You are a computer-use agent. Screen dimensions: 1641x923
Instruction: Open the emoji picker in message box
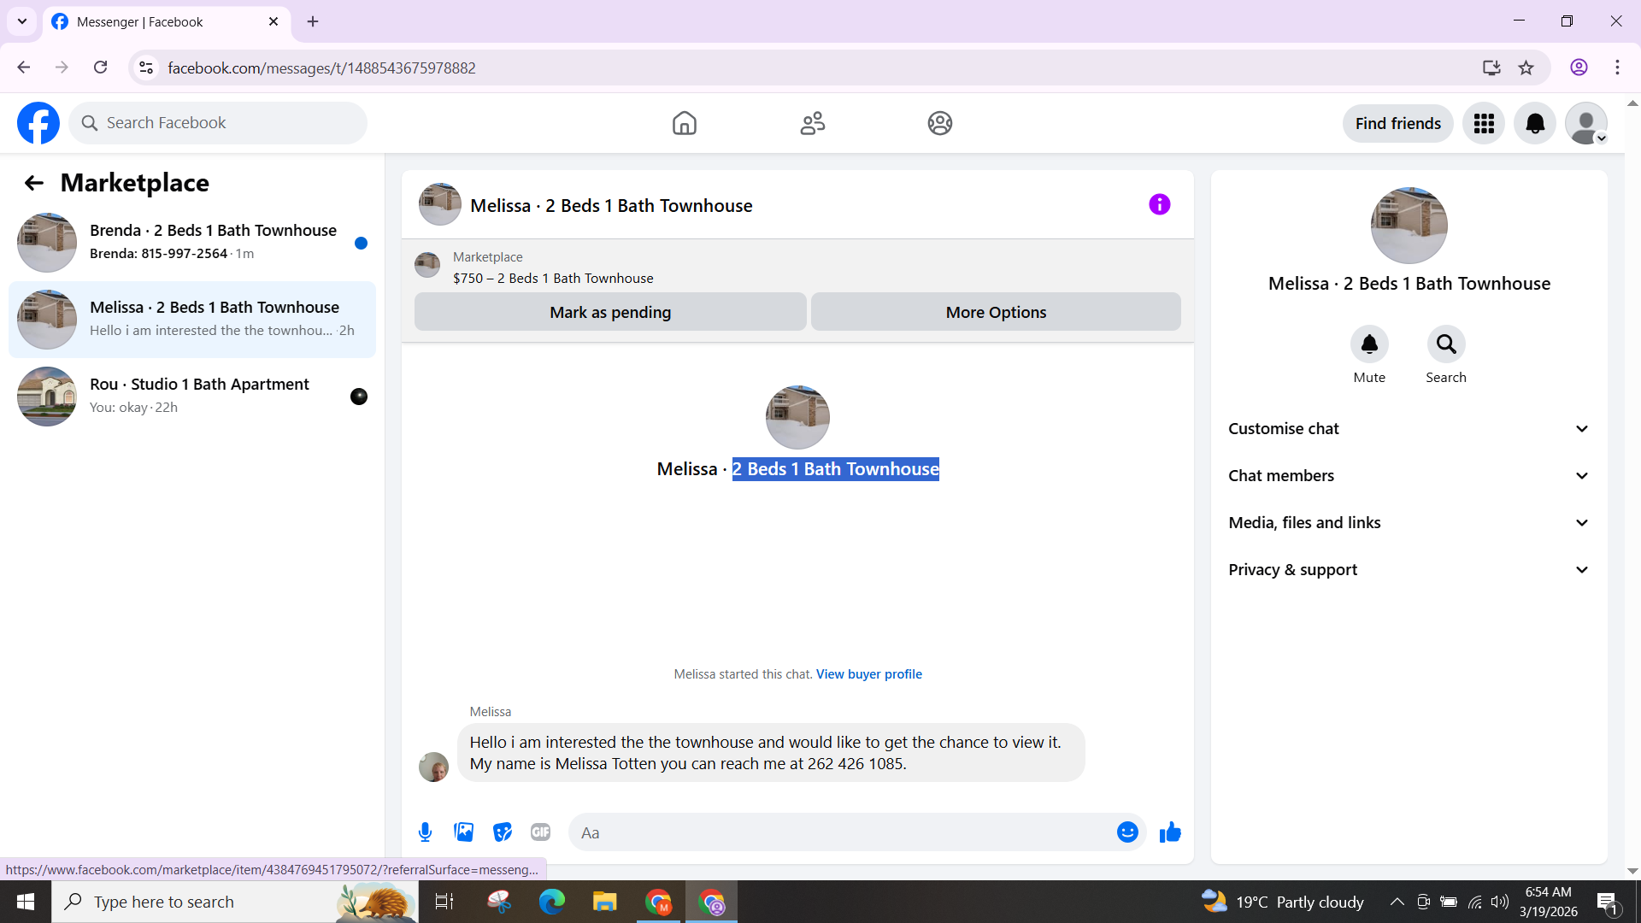pyautogui.click(x=1127, y=832)
